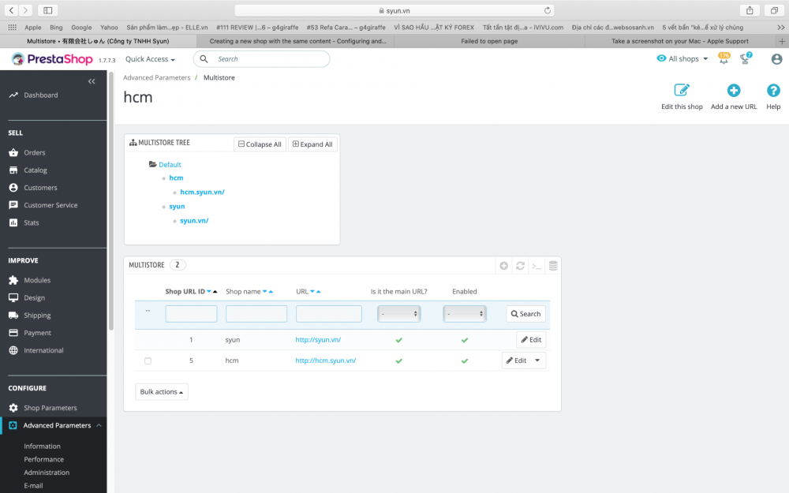Click the top Search input field
This screenshot has height=493, width=789.
coord(262,59)
